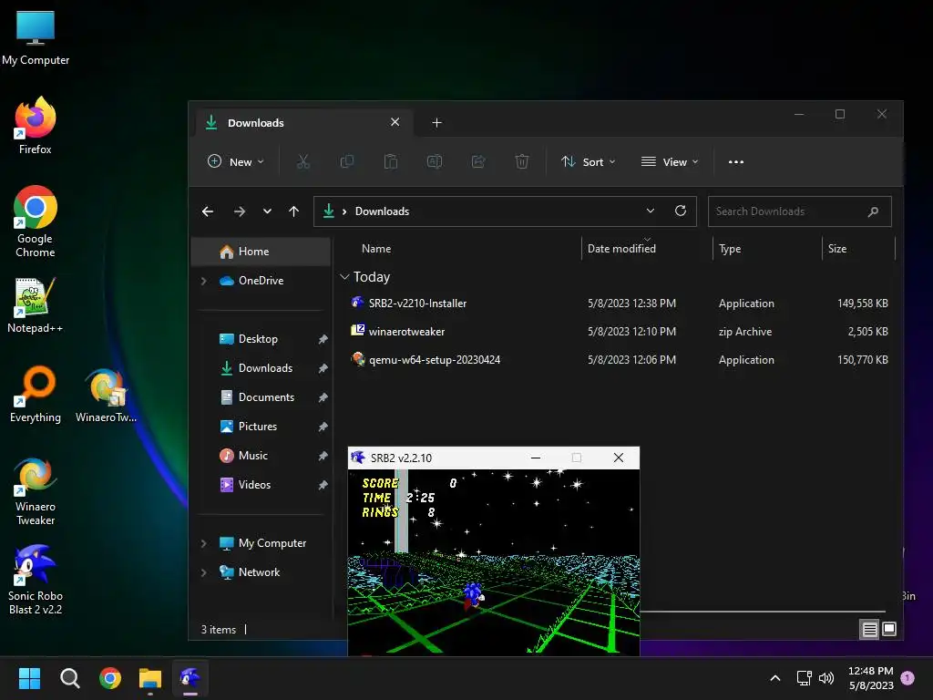Select the Winaero Tweaker desktop shortcut
Screen dimensions: 933x700
coord(36,491)
